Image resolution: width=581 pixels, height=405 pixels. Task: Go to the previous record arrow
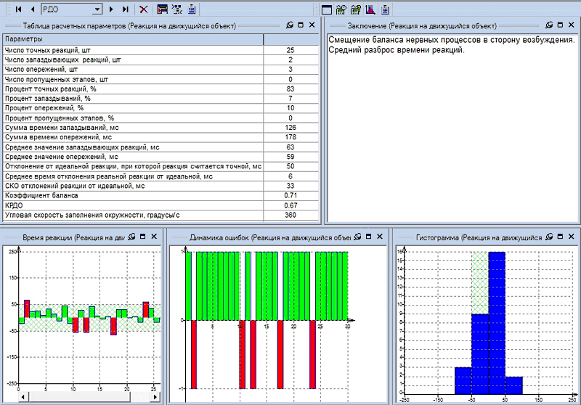[x=32, y=9]
